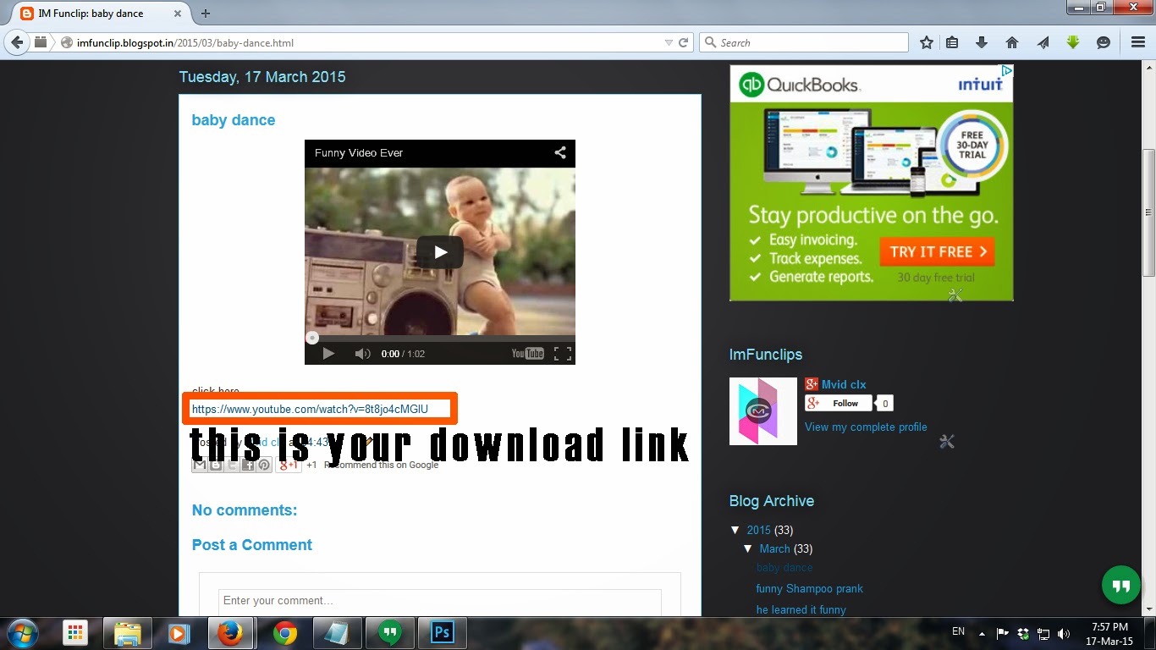1156x650 pixels.
Task: Pin the post with the Pinterest icon
Action: [x=263, y=465]
